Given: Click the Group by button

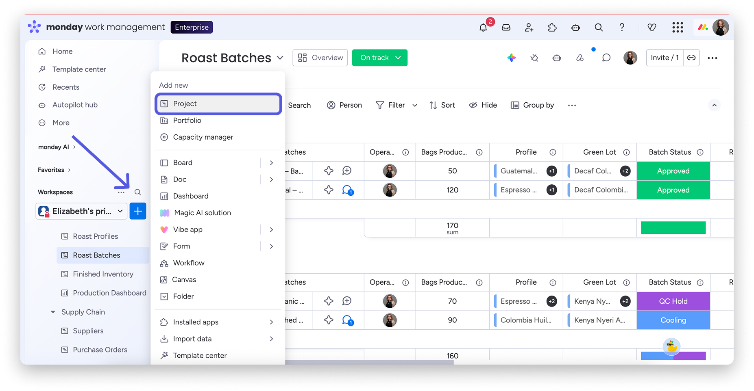Looking at the screenshot, I should click(x=532, y=105).
